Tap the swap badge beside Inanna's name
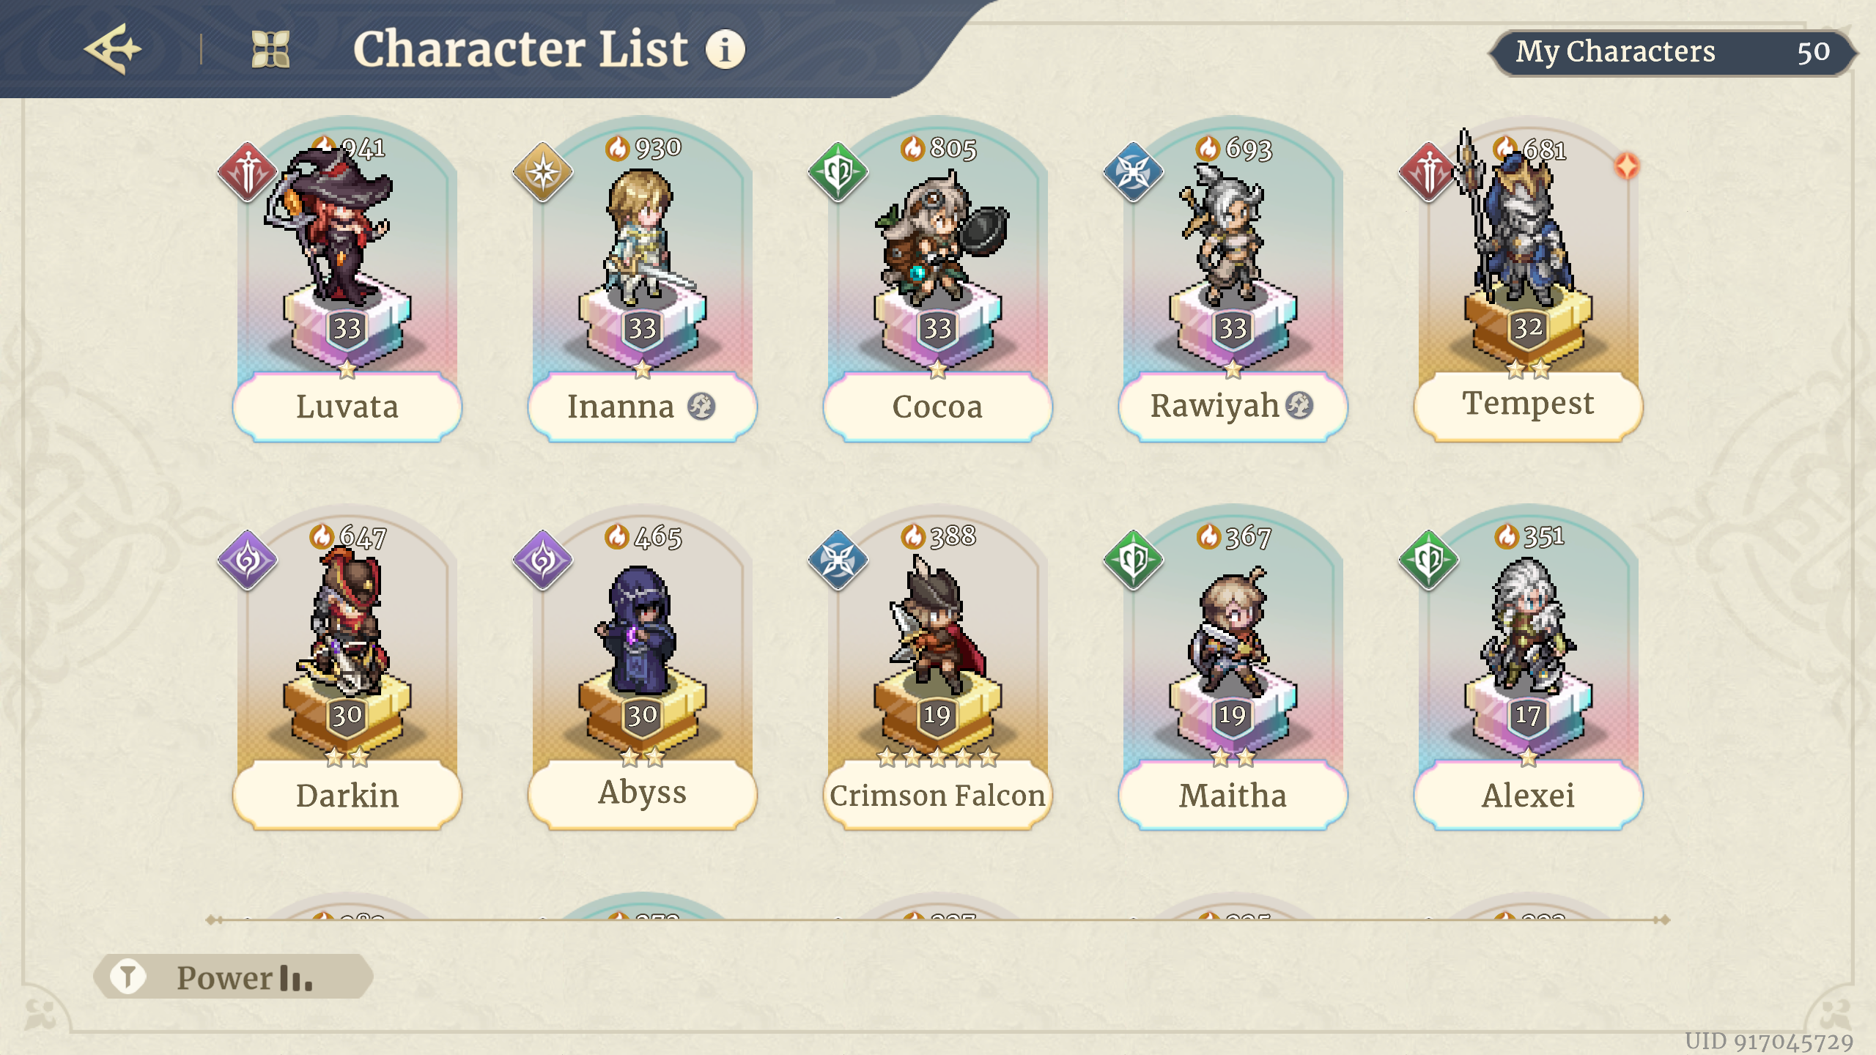 click(701, 406)
